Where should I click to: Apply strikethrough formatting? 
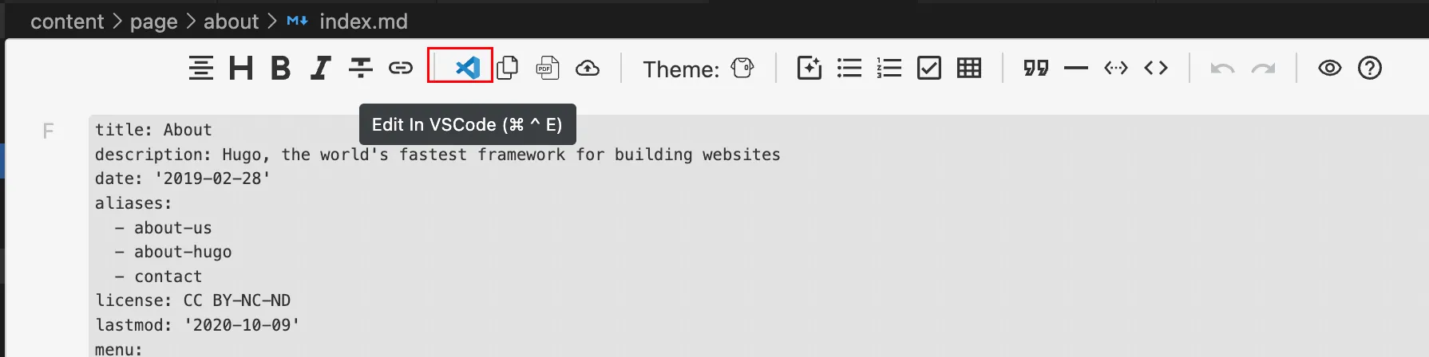click(361, 69)
